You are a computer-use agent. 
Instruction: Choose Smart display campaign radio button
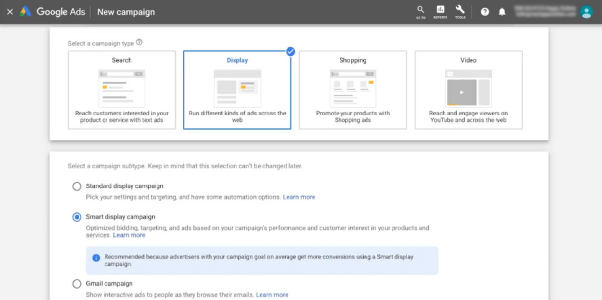point(77,217)
